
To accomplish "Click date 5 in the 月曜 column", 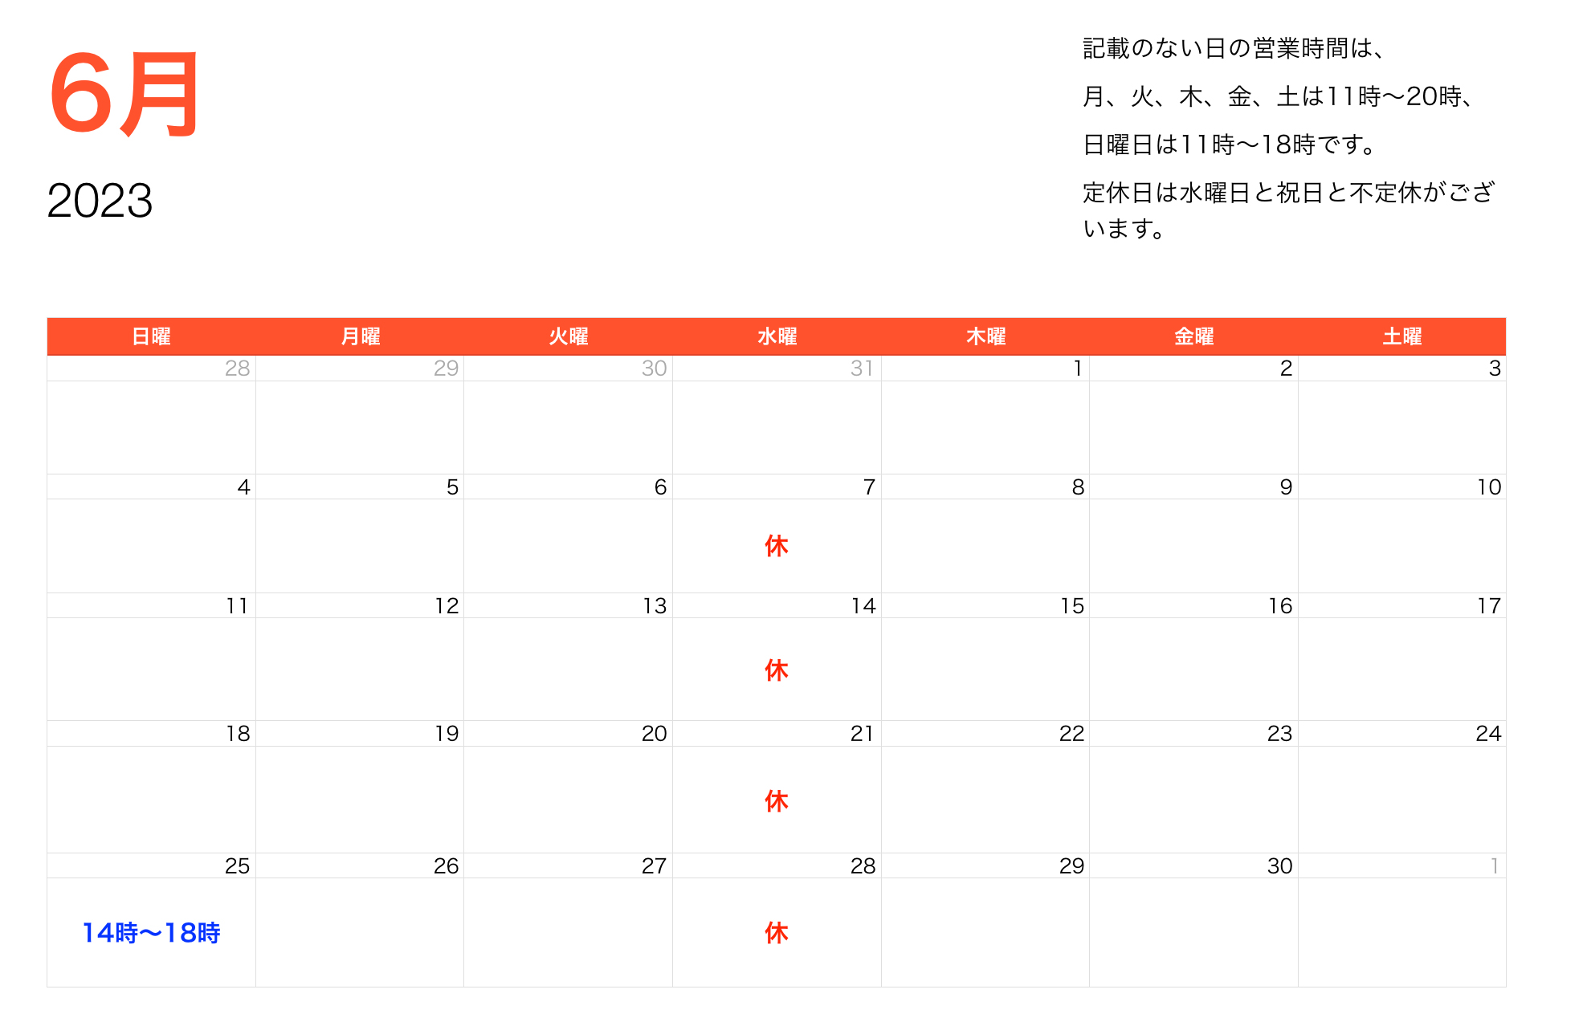I will point(452,487).
